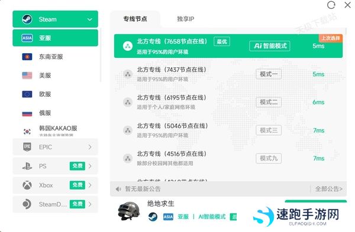Select 北方专线 (4516节点在线) node
355x232 pixels.
click(x=228, y=158)
